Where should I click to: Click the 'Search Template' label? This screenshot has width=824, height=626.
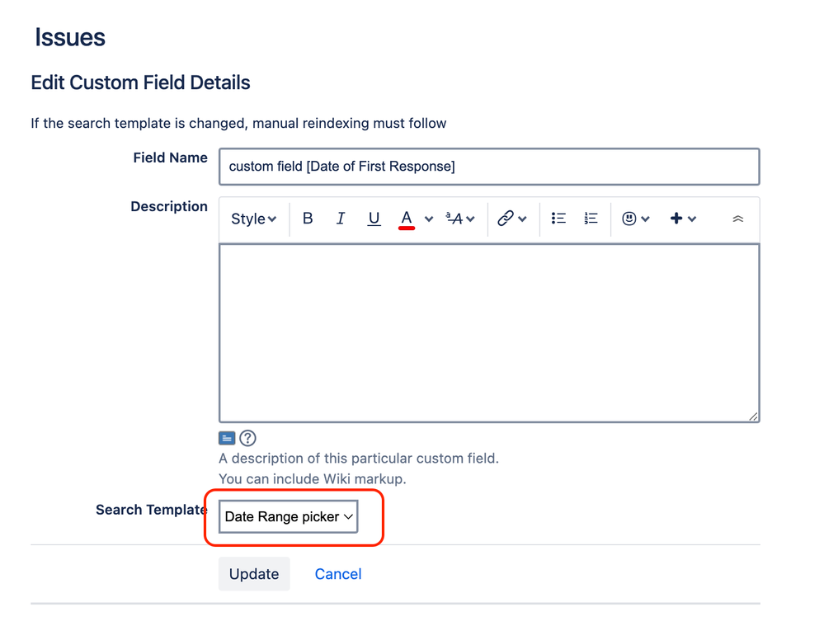pos(152,510)
